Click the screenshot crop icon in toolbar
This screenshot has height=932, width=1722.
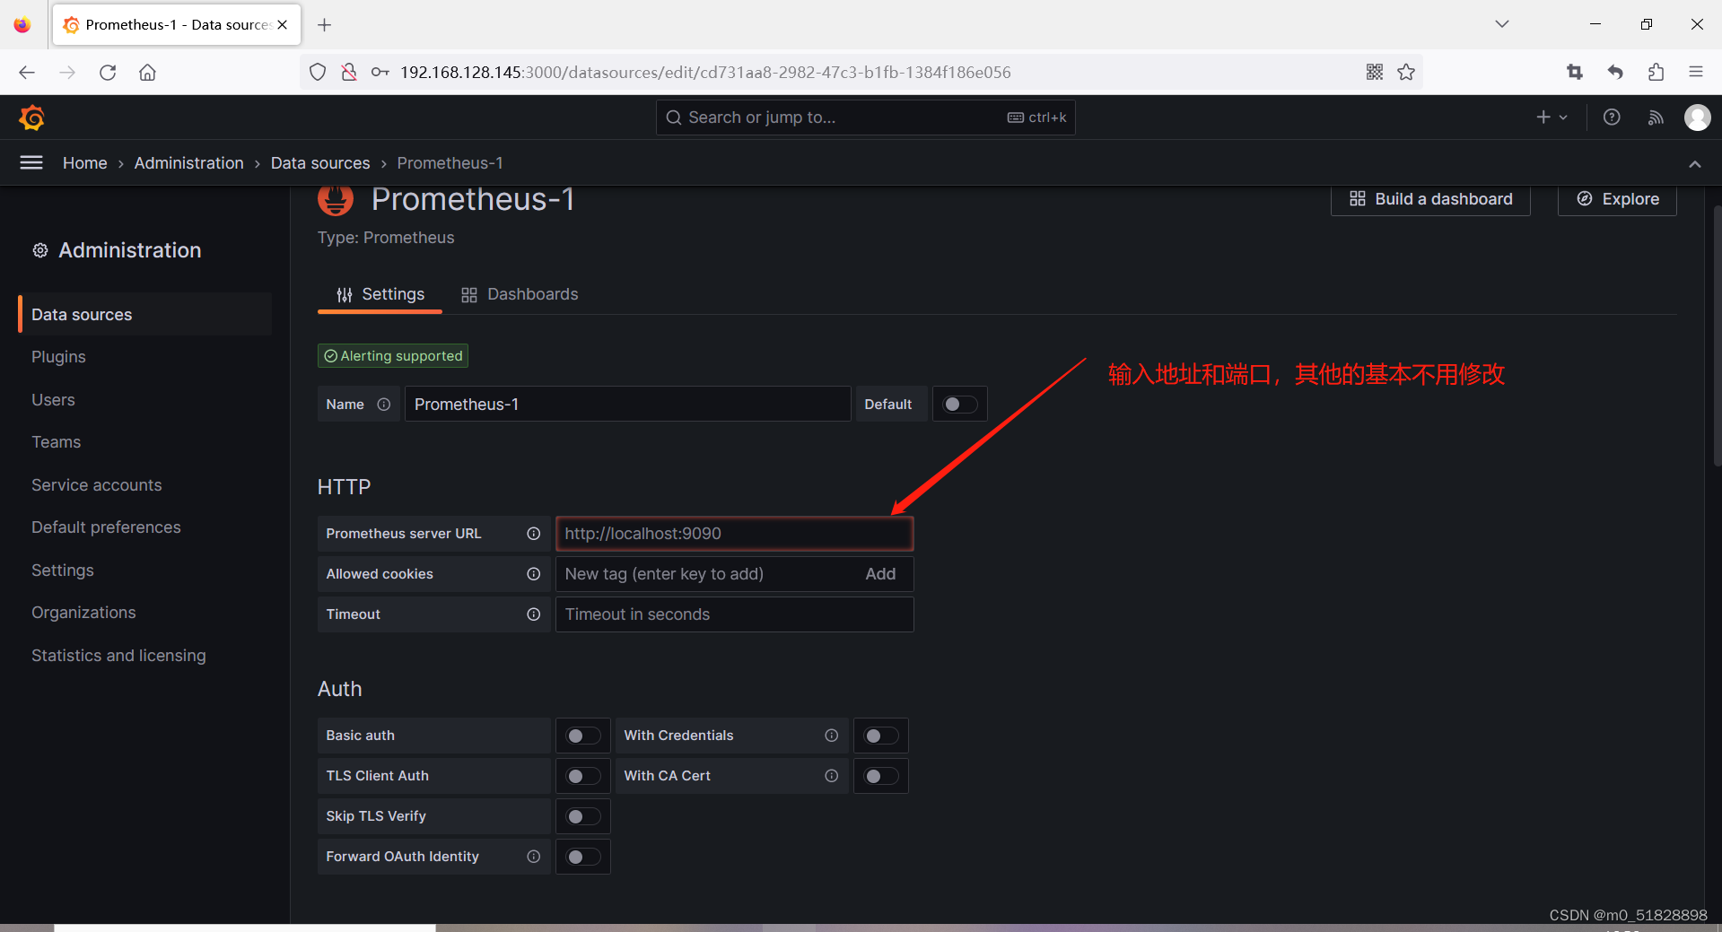pyautogui.click(x=1575, y=73)
